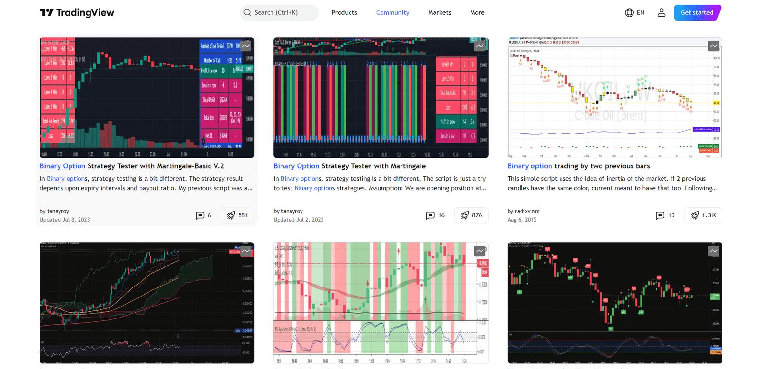Click the chart-type icon on Crude Oil Brent thumbnail
This screenshot has width=762, height=369.
713,46
